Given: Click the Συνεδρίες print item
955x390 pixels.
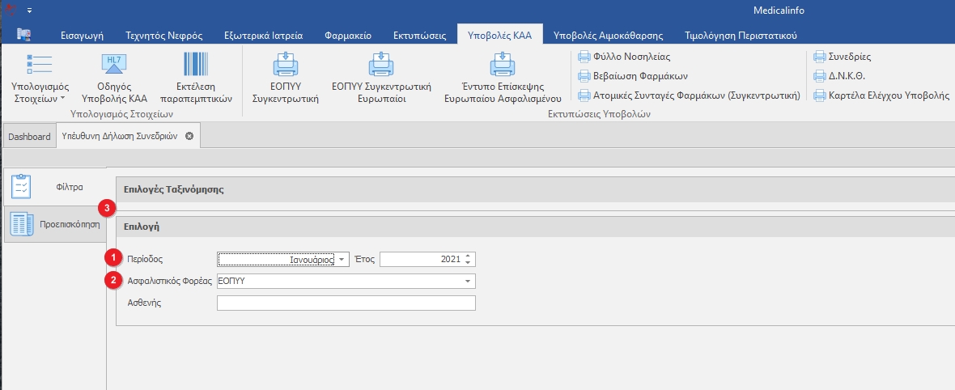Looking at the screenshot, I should [842, 57].
